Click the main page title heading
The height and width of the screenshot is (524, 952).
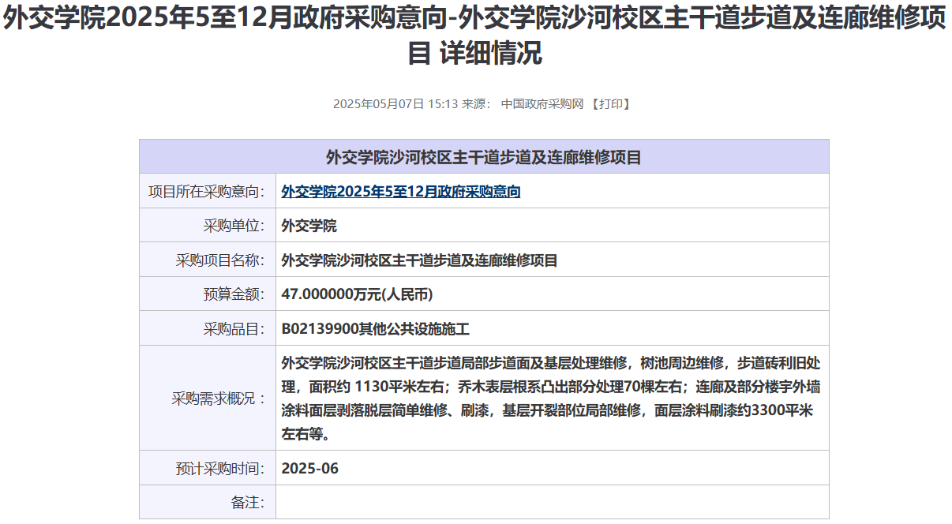point(475,36)
